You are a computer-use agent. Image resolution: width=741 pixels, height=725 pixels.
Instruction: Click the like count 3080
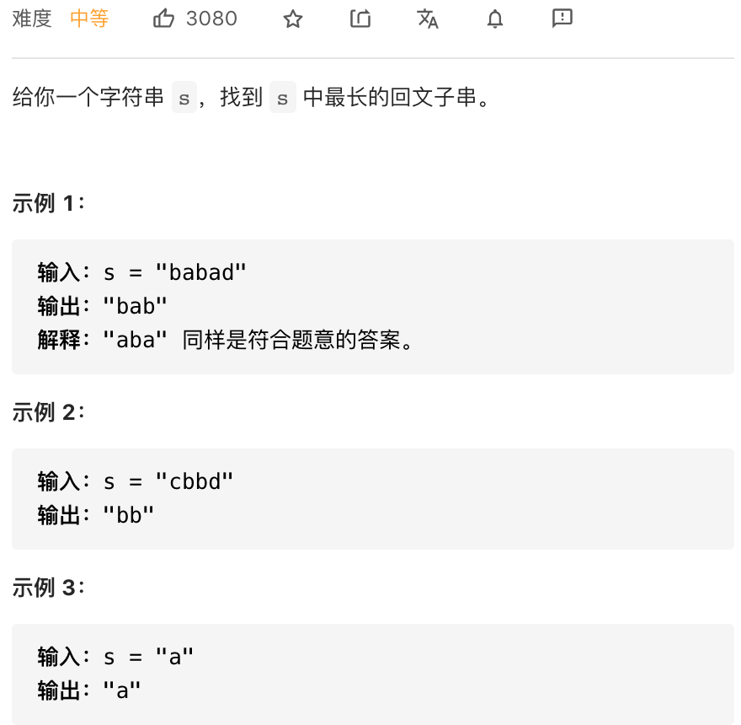[x=211, y=19]
